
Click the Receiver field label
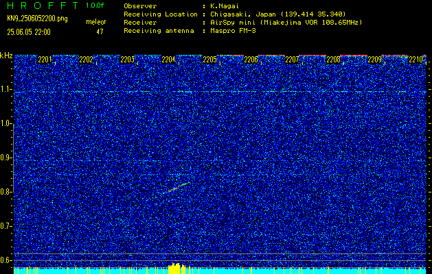pyautogui.click(x=140, y=23)
